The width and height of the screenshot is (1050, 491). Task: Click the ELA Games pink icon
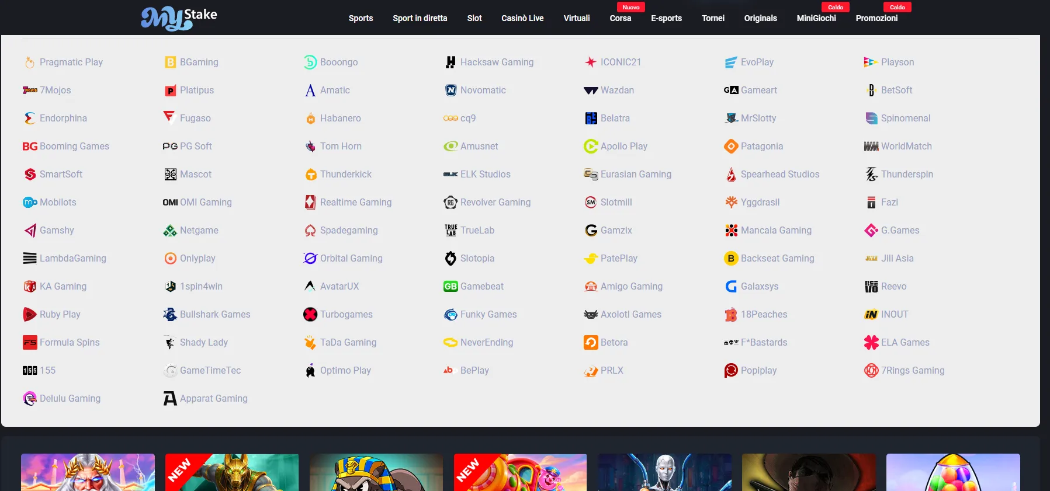[871, 342]
